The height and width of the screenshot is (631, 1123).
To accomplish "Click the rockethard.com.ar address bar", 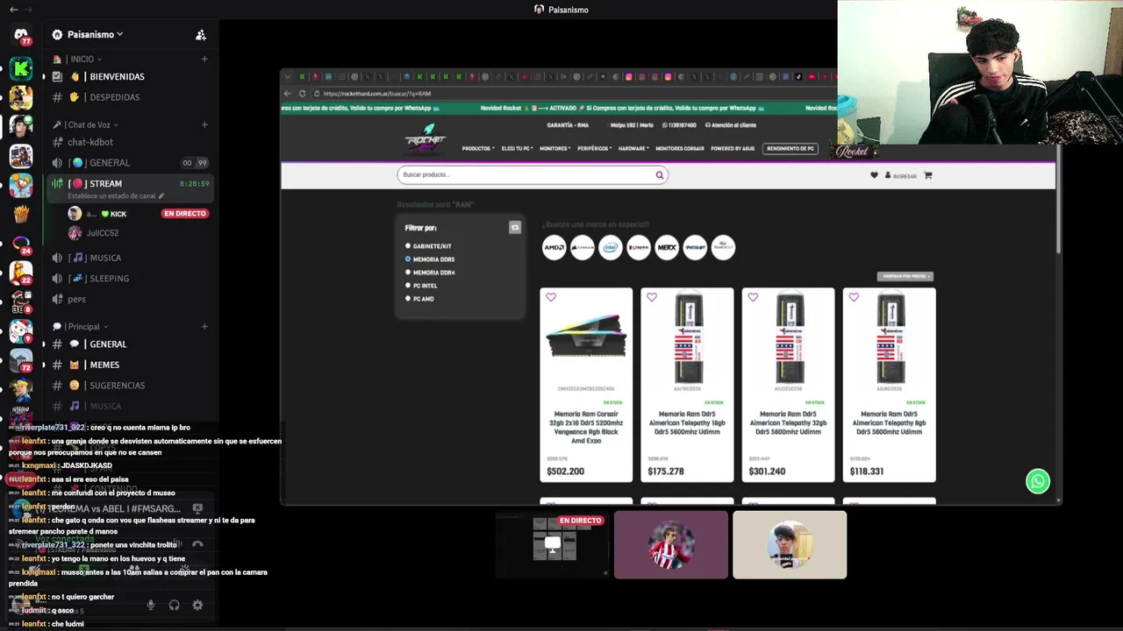I will pos(376,94).
